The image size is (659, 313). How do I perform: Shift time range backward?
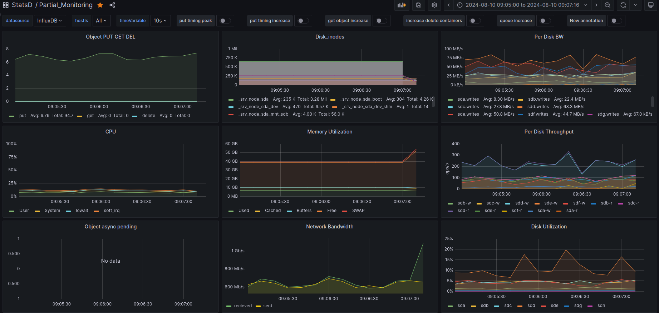[449, 5]
